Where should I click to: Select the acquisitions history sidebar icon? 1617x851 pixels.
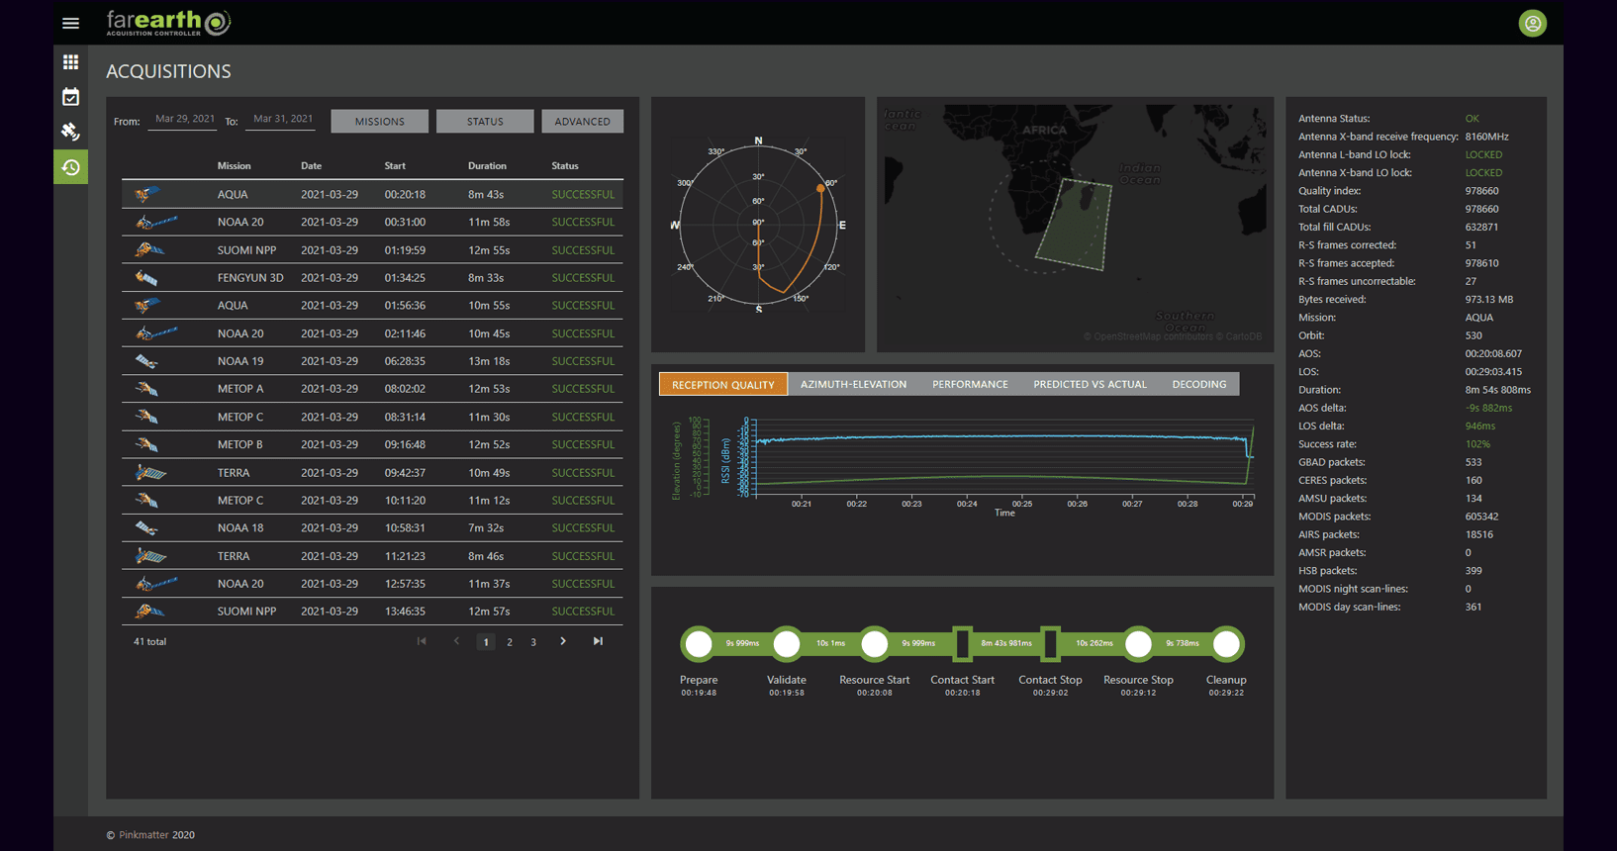70,167
